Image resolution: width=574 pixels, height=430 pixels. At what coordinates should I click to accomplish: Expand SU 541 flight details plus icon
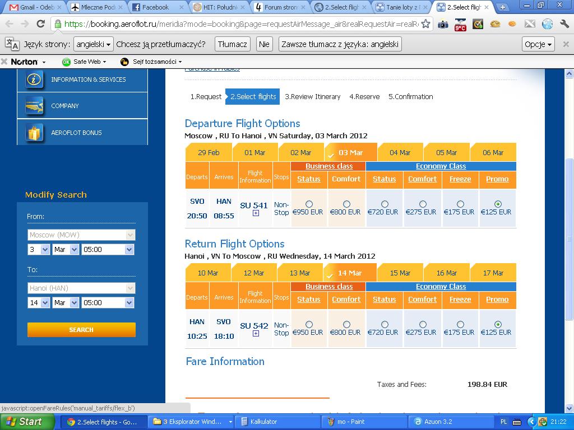pos(256,213)
